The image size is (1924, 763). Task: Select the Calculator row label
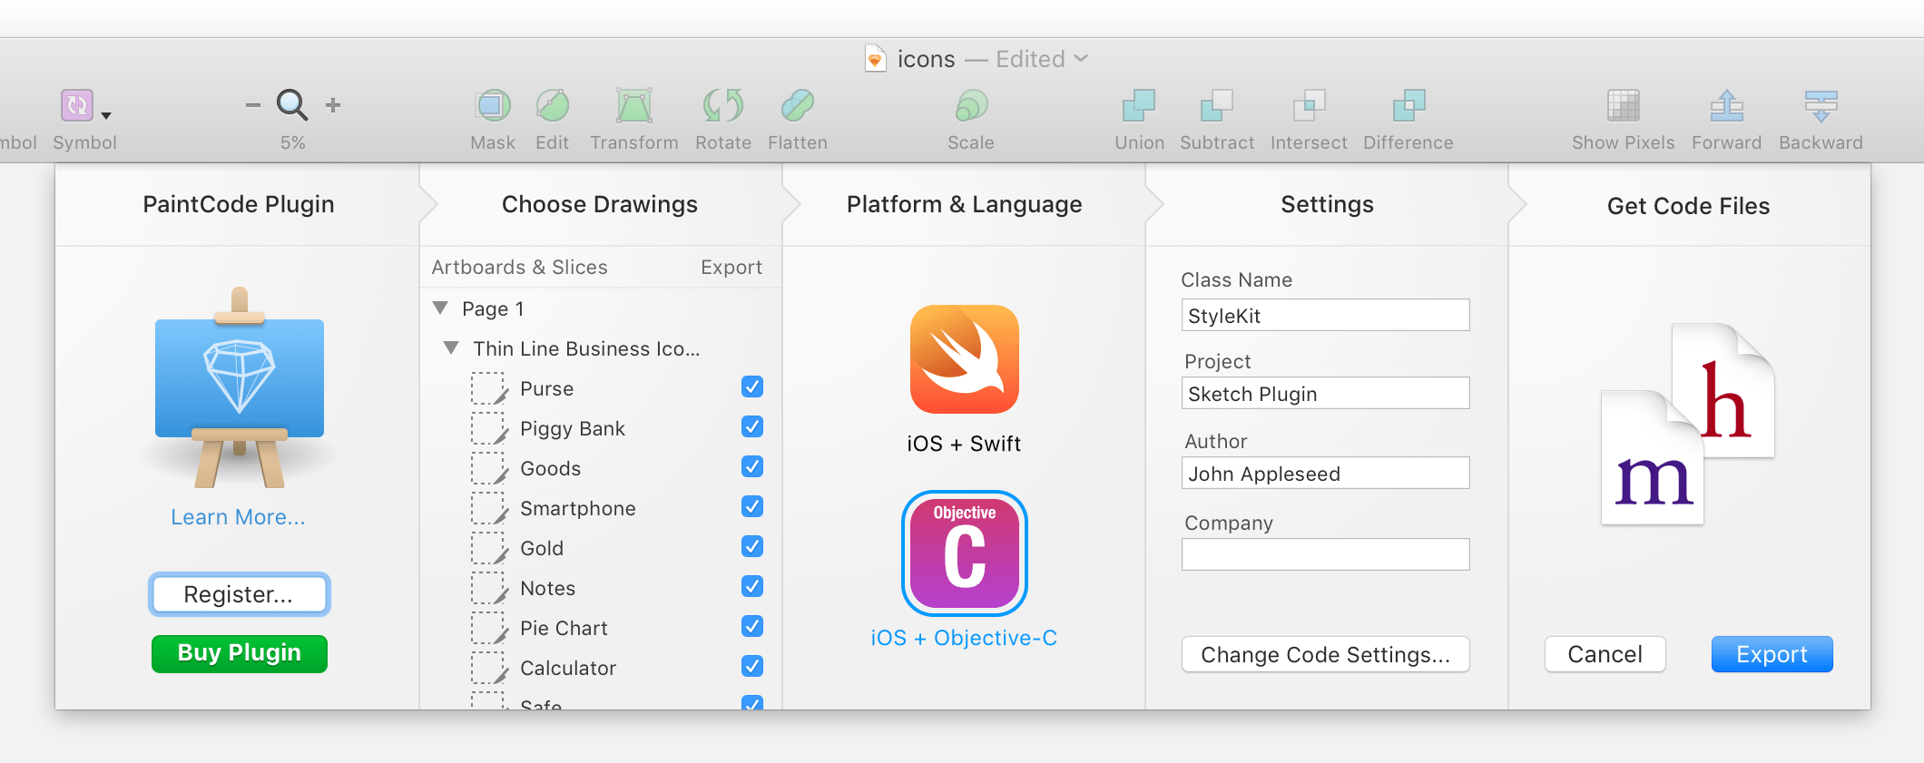(x=568, y=668)
